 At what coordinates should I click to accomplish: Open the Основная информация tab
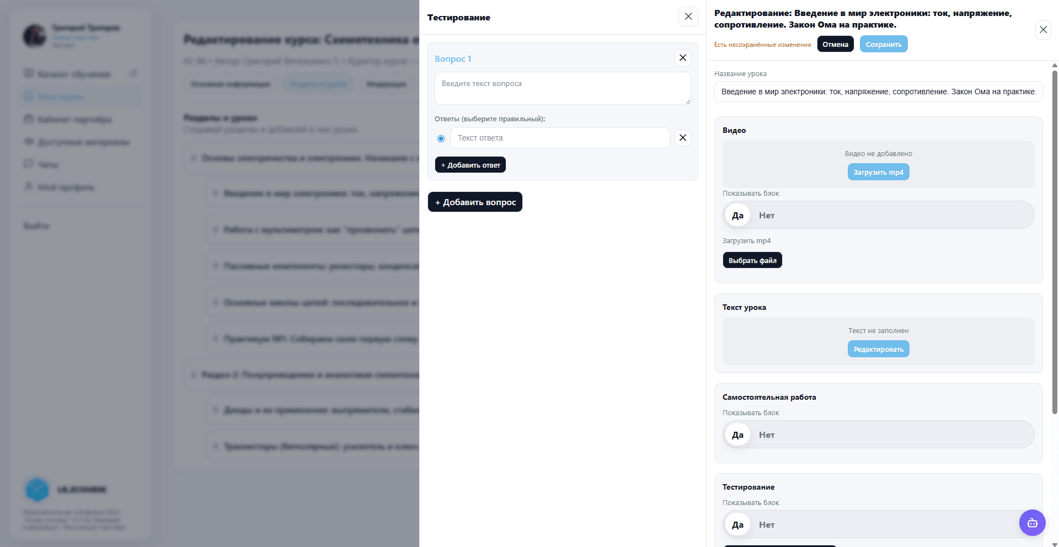pos(230,84)
